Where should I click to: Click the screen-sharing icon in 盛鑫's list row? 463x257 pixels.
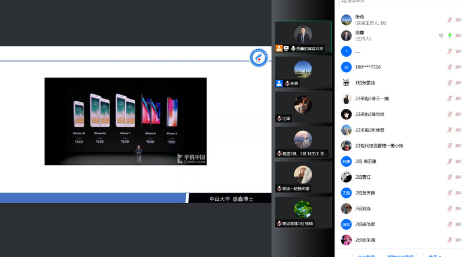coord(441,36)
